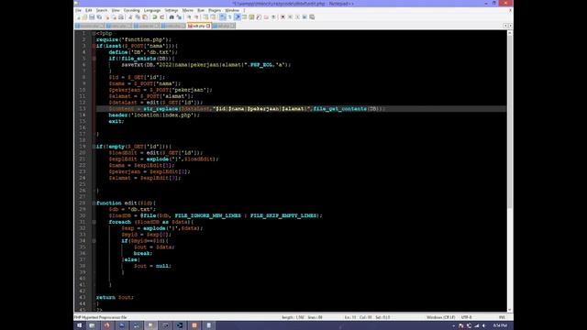Close the edit.php tab with its x button
The height and width of the screenshot is (330, 587).
click(x=208, y=26)
